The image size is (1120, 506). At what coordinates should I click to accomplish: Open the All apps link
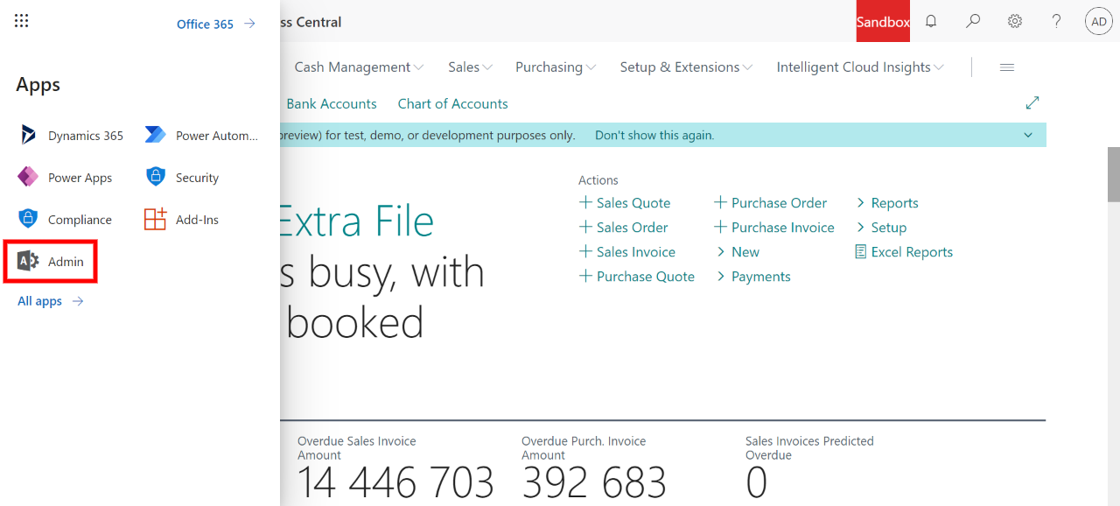point(51,301)
